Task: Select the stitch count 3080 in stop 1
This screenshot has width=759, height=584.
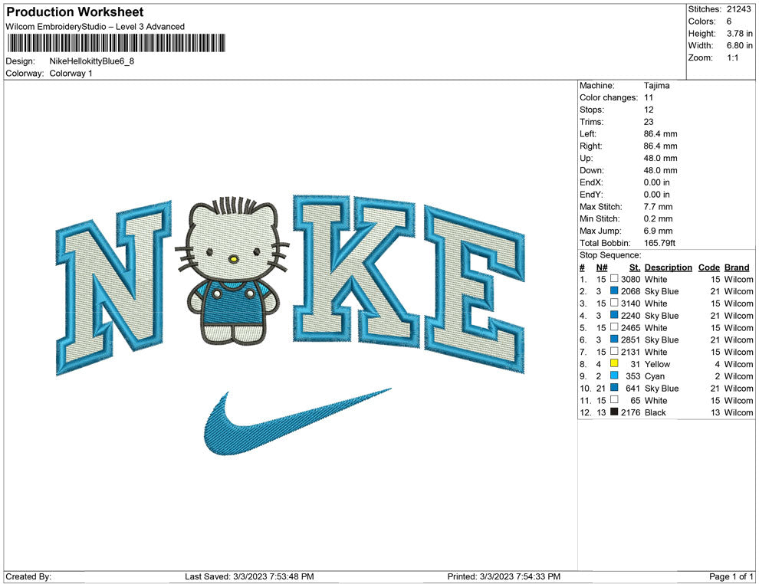Action: pyautogui.click(x=630, y=279)
